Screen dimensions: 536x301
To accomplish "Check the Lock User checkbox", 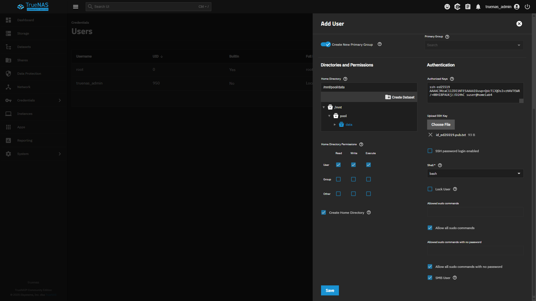I will 430,189.
